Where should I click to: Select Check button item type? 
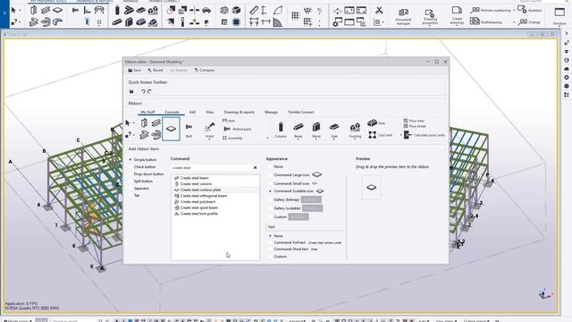142,167
